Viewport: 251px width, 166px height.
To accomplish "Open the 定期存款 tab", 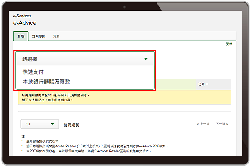I will [x=39, y=36].
